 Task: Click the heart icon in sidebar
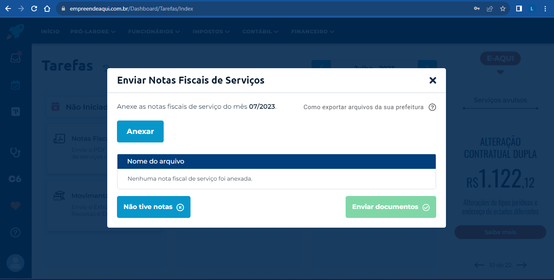click(x=15, y=206)
